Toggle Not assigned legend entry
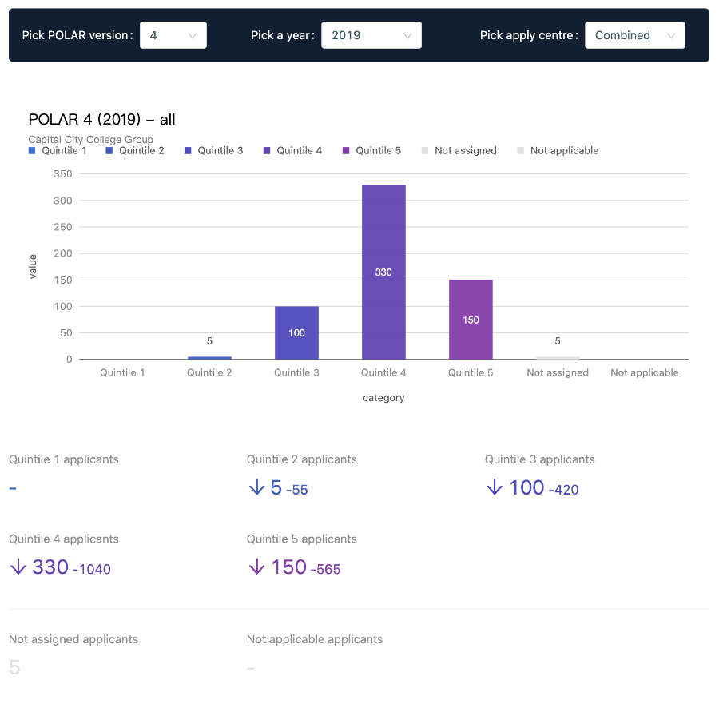 click(x=459, y=151)
